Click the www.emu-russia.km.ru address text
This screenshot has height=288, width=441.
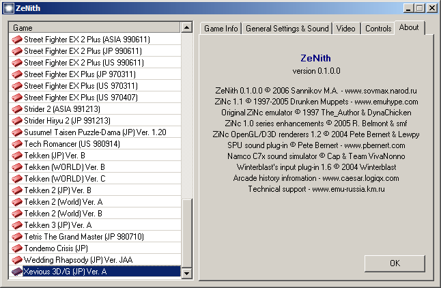tap(348, 189)
